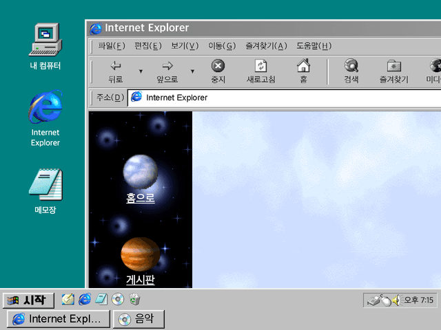Open volume control from speaker tray icon

click(396, 300)
